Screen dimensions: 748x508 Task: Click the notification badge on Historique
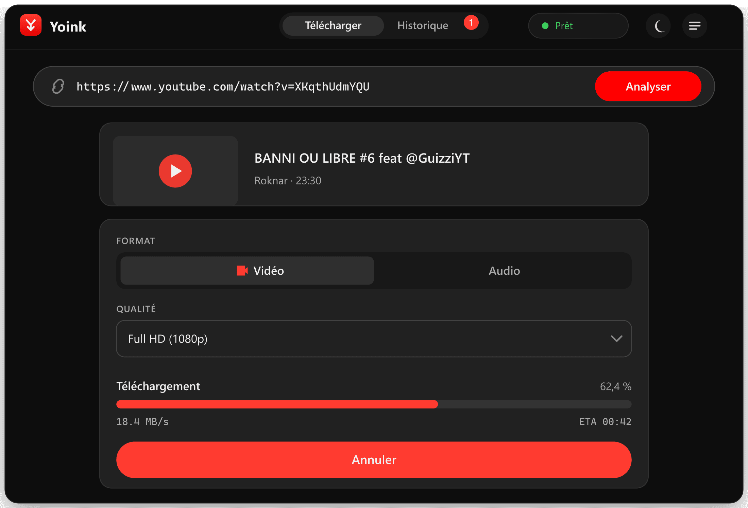point(471,23)
